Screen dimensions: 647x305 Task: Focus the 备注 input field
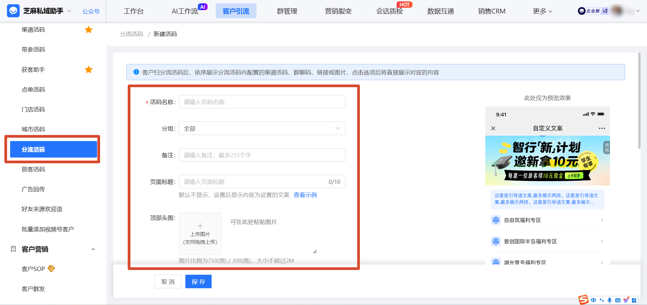(262, 155)
